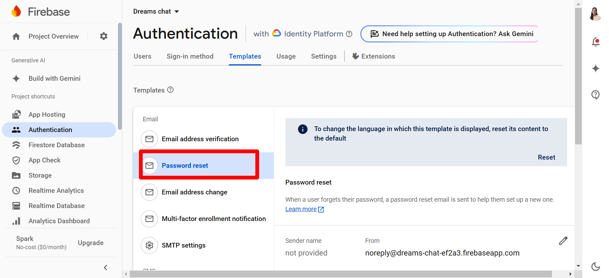Select the Templates tab
609x278 pixels.
[245, 56]
